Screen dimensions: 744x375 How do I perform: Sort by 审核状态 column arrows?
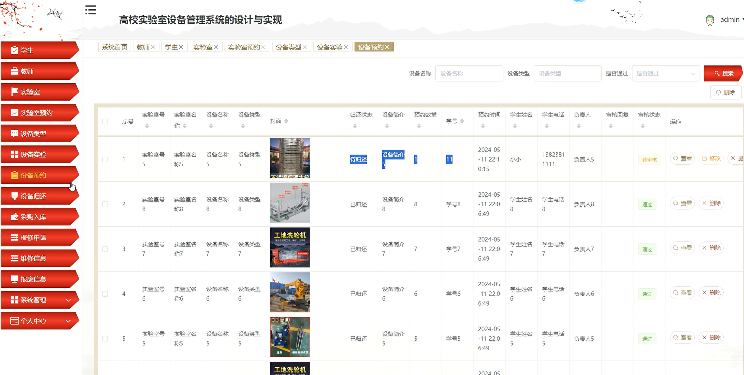pyautogui.click(x=643, y=126)
